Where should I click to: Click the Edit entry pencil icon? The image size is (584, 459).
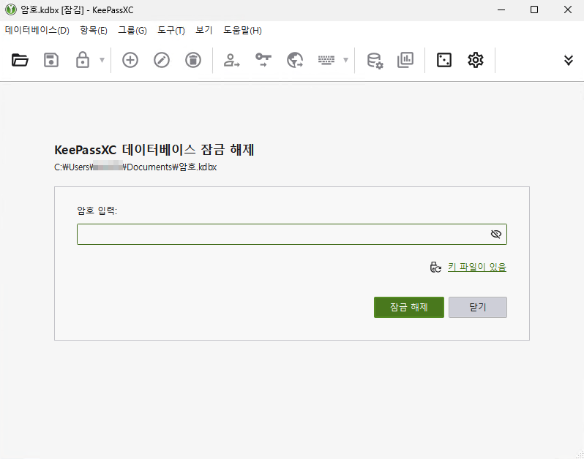click(x=162, y=60)
